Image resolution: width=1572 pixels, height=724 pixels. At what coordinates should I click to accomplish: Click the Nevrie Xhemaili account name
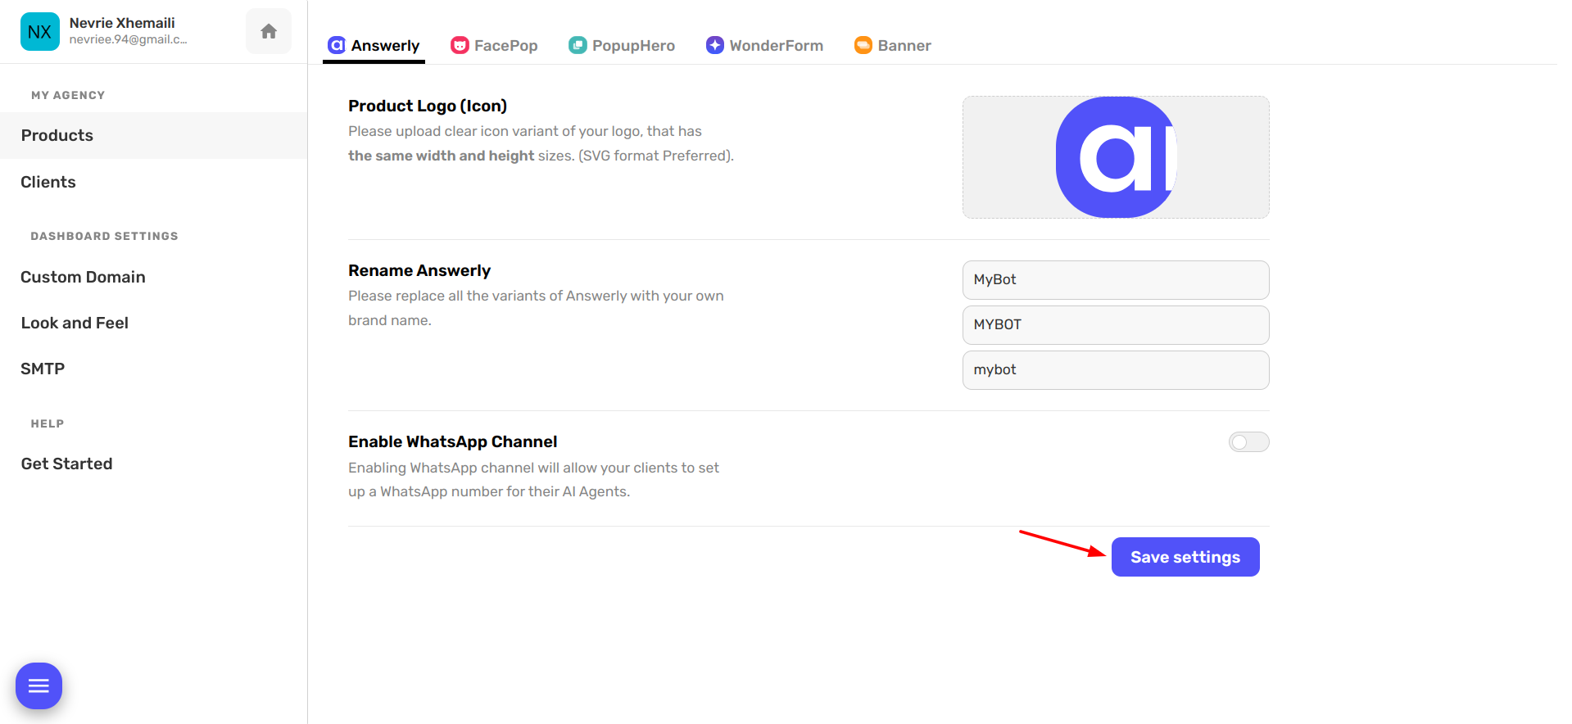click(x=122, y=23)
